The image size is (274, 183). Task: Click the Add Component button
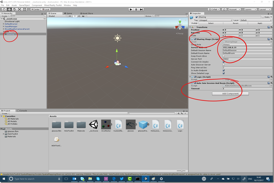tap(230, 93)
